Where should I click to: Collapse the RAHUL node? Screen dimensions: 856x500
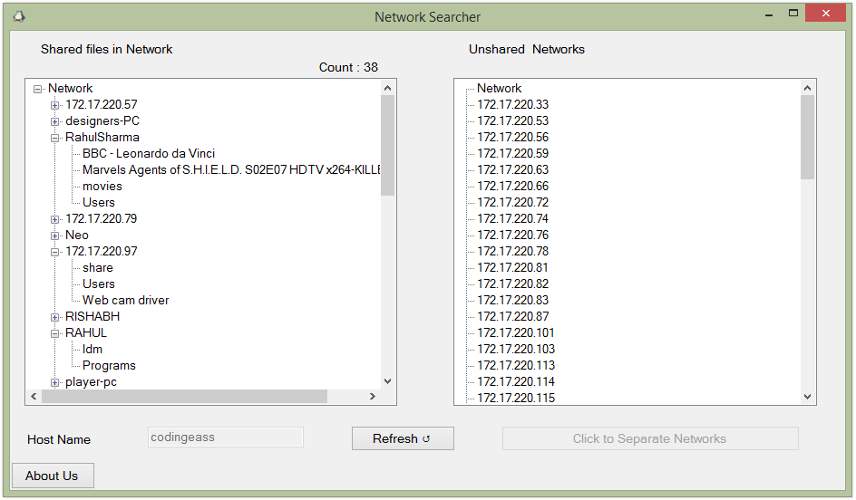[x=54, y=333]
